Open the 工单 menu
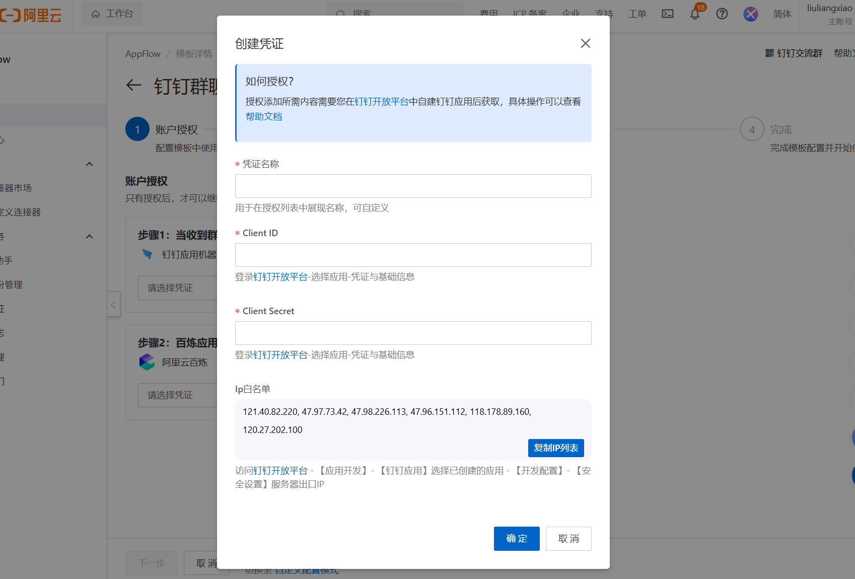Viewport: 855px width, 579px height. 637,14
